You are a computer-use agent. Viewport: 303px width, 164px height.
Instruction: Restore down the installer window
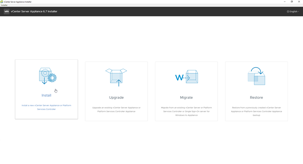[292, 2]
